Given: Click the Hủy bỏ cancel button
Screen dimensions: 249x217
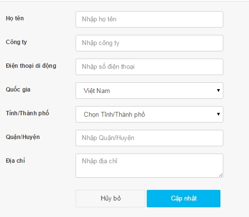Looking at the screenshot, I should [110, 199].
